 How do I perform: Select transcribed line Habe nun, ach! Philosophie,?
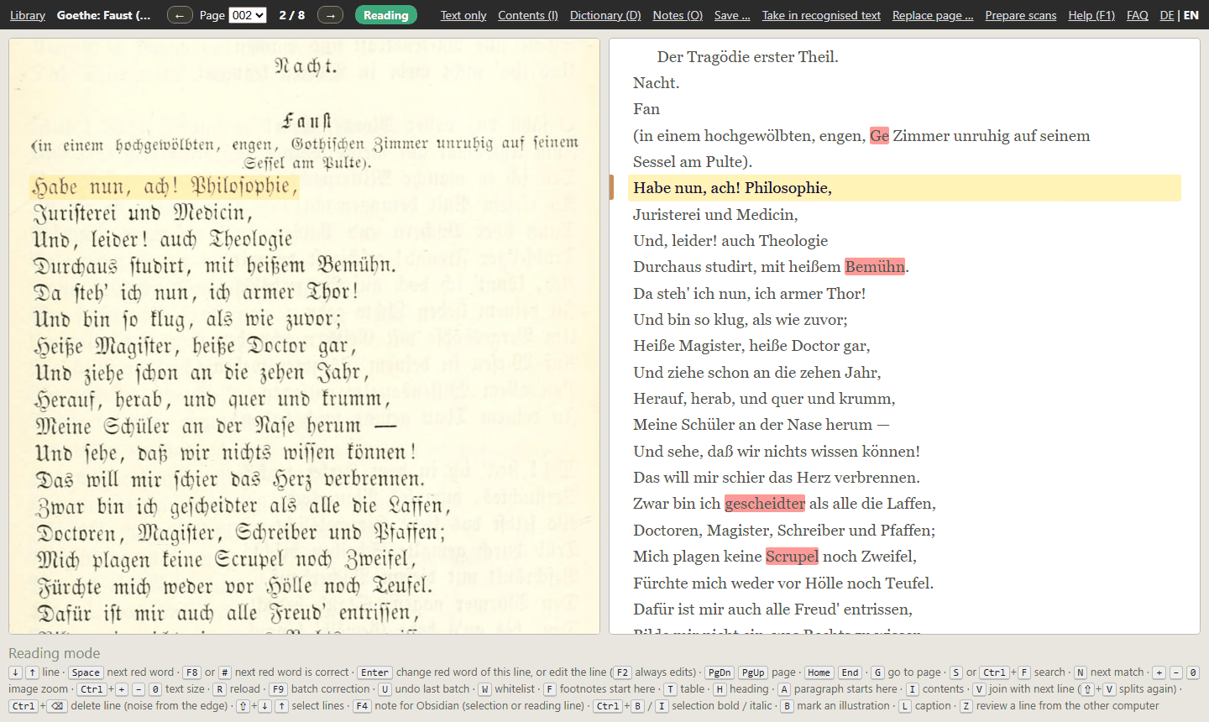pos(904,188)
